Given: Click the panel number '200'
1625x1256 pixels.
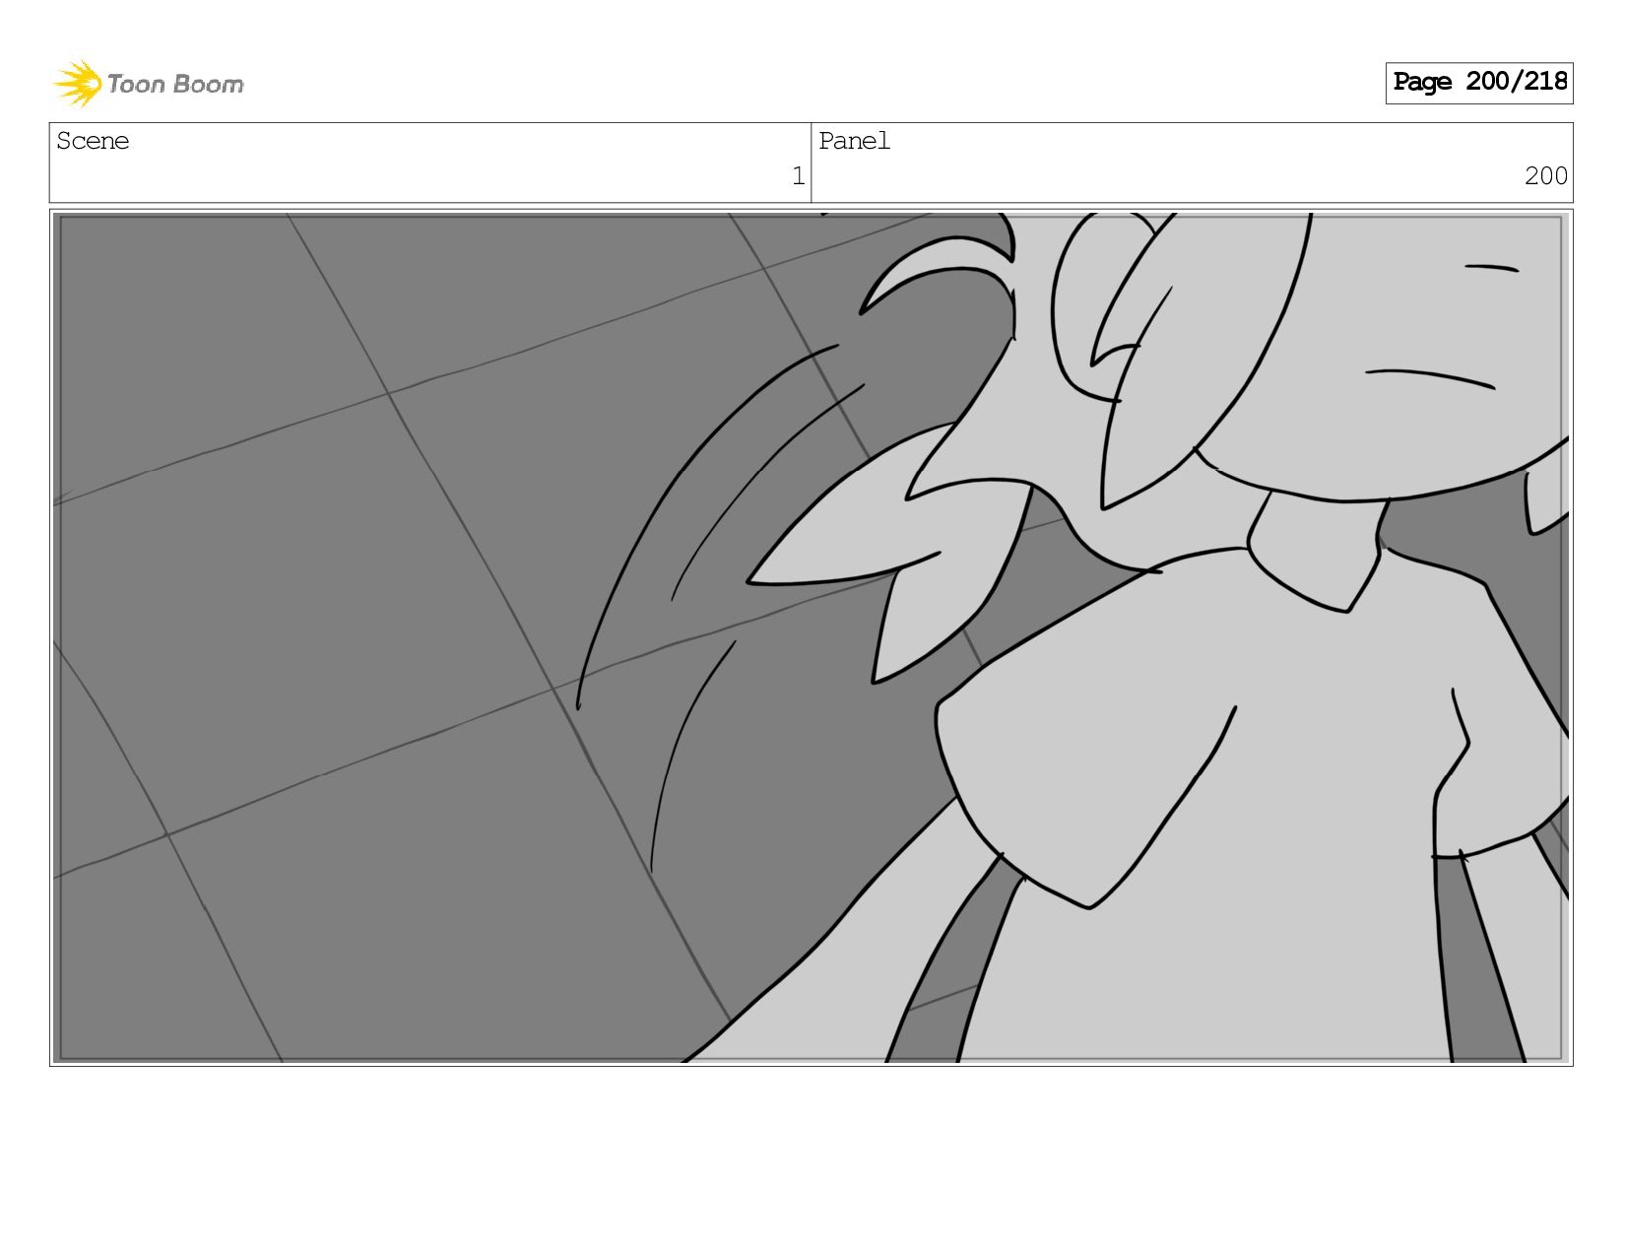Looking at the screenshot, I should tap(1546, 176).
